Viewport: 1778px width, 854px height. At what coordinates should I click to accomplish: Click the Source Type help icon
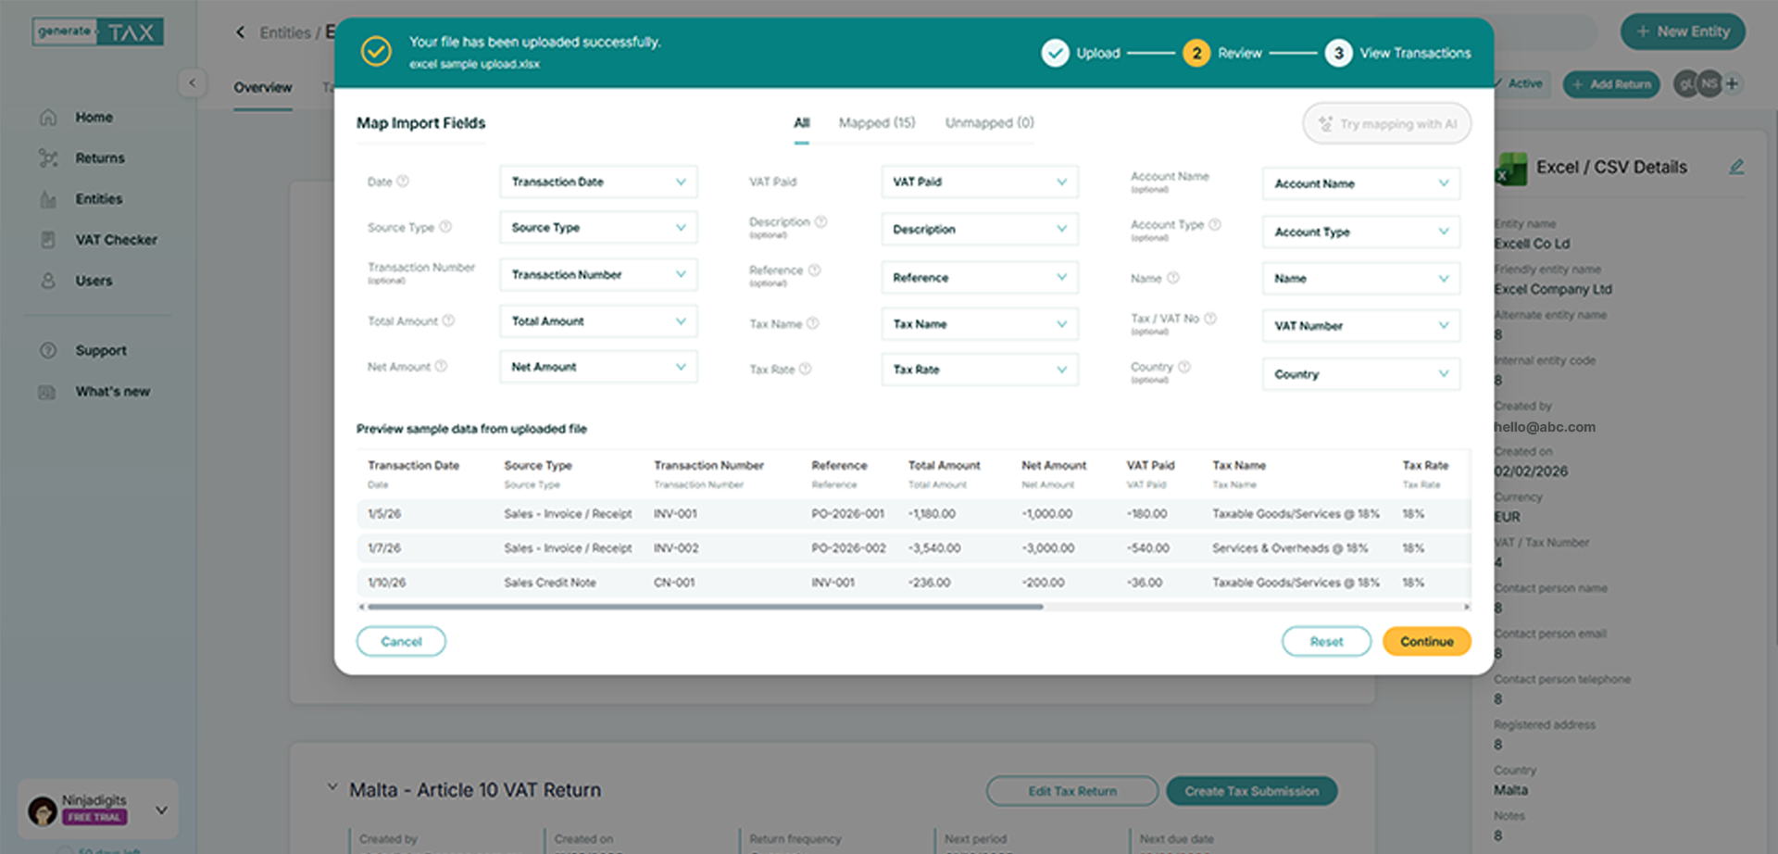tap(445, 227)
